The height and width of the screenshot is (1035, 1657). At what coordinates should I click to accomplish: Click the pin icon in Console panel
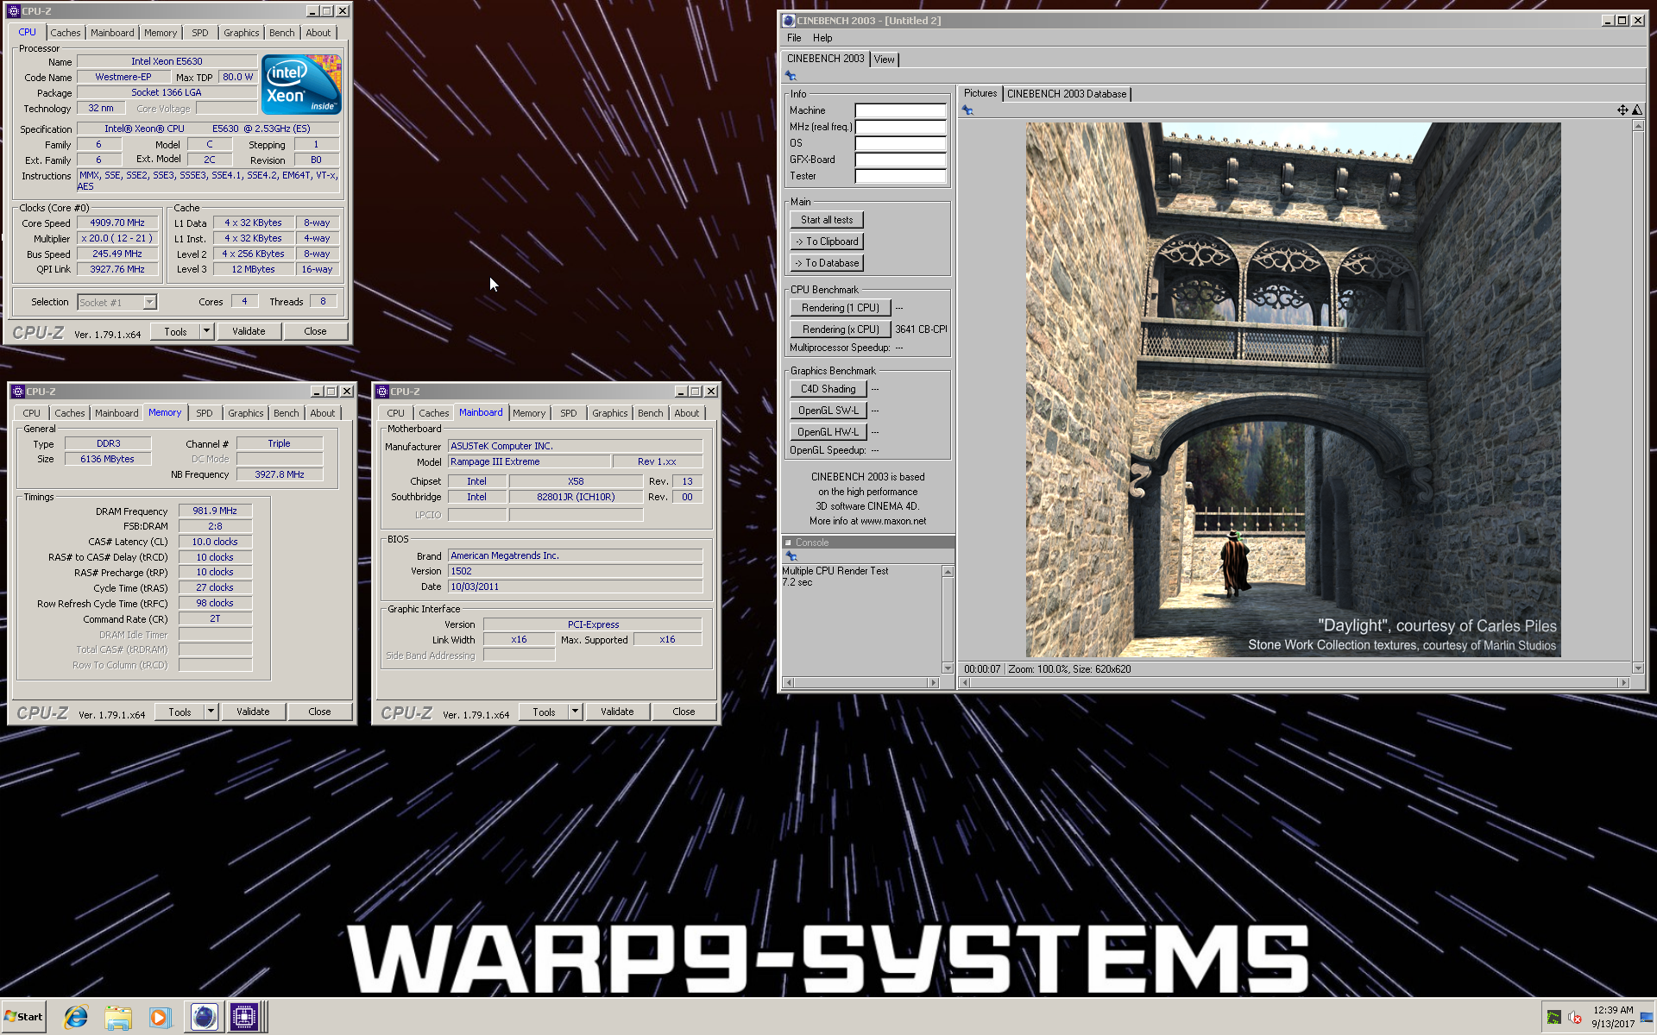click(791, 556)
